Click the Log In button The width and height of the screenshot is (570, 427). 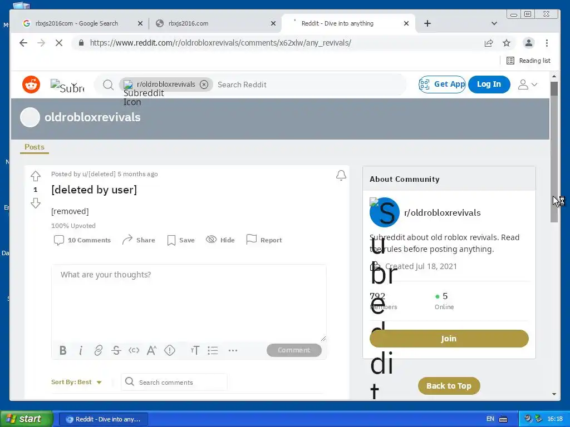click(489, 85)
